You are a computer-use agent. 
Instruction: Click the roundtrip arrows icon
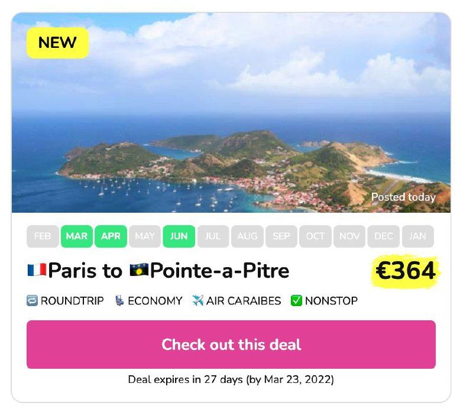coord(33,301)
